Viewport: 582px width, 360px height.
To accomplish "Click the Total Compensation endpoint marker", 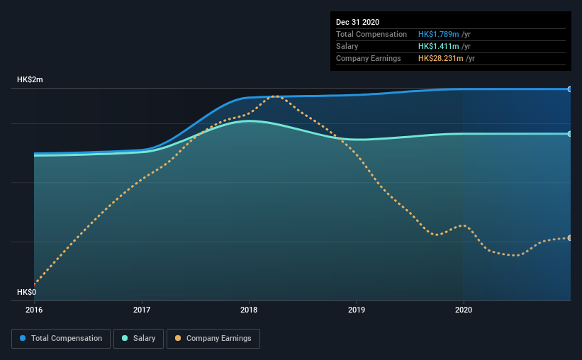I will (570, 89).
